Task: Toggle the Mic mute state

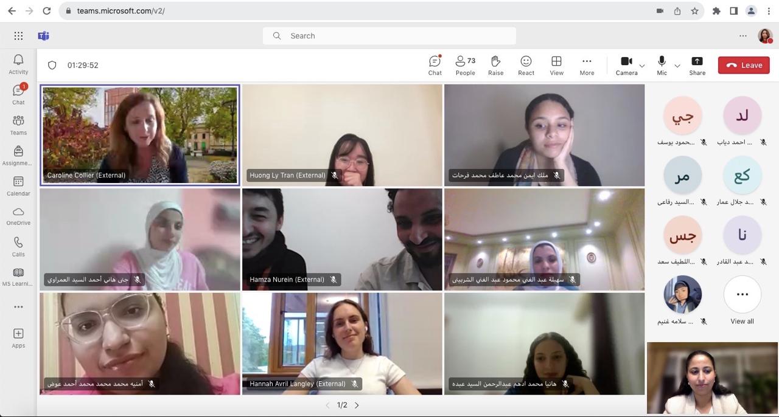Action: [662, 65]
